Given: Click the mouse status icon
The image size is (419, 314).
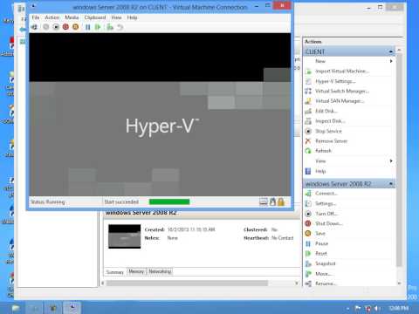Looking at the screenshot, I should [x=272, y=201].
